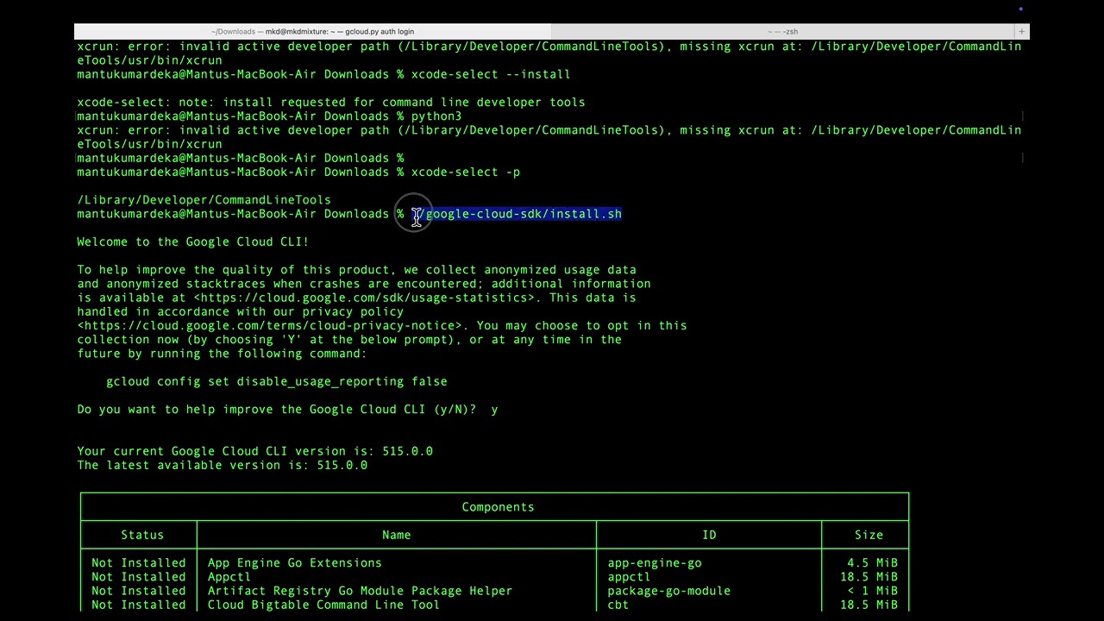The width and height of the screenshot is (1104, 621).
Task: Click the 'Status' column header
Action: pyautogui.click(x=142, y=535)
